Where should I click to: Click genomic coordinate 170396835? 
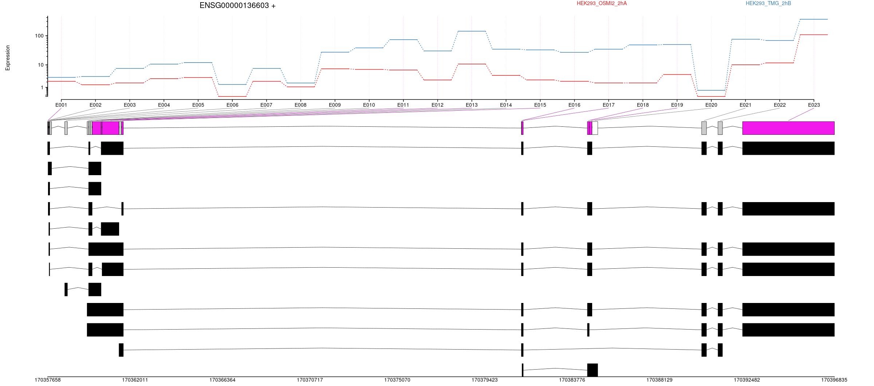(x=834, y=380)
